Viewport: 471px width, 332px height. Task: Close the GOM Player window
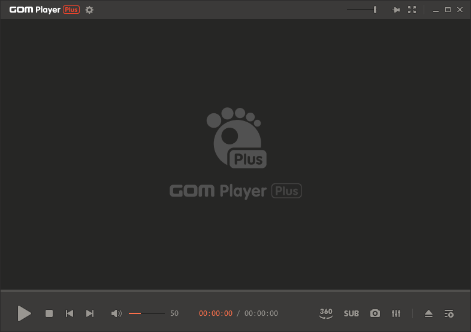click(x=460, y=10)
